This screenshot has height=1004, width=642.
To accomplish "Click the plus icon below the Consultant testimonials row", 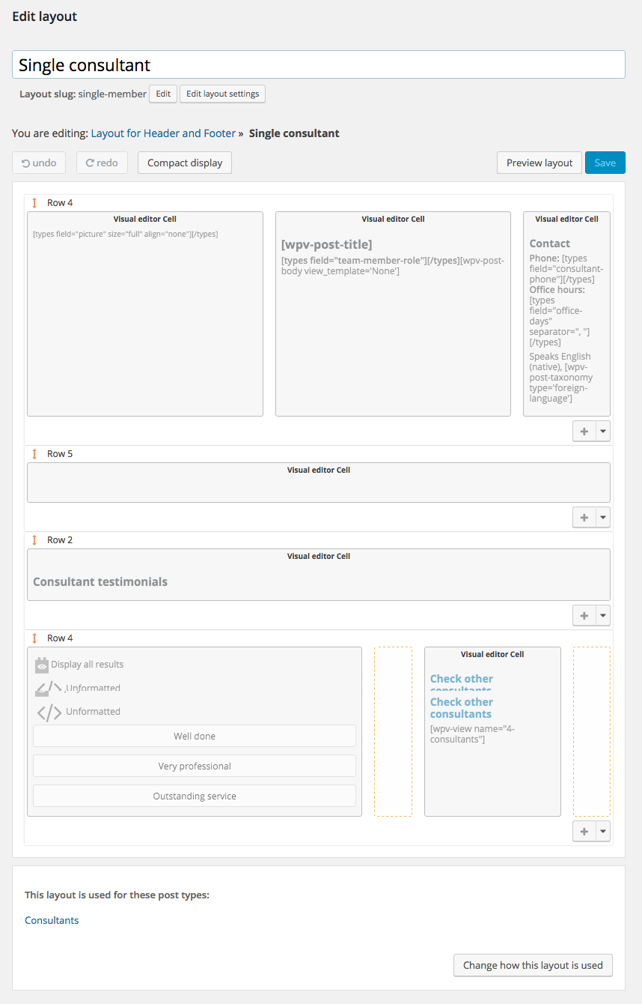I will click(584, 615).
